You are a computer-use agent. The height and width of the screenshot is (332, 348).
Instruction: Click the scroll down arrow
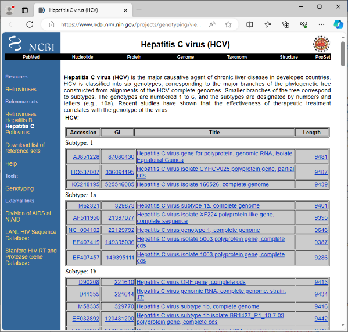[343, 325]
